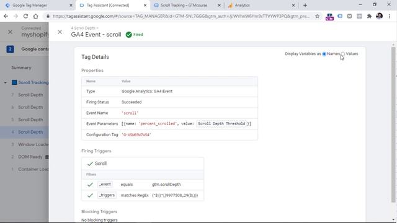Click the Scroll Depth Threshold variable chip
This screenshot has height=223, width=397.
click(x=221, y=124)
